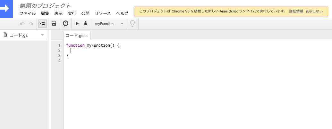Undo the last edit
Screen dimensions: 332x129
point(22,24)
